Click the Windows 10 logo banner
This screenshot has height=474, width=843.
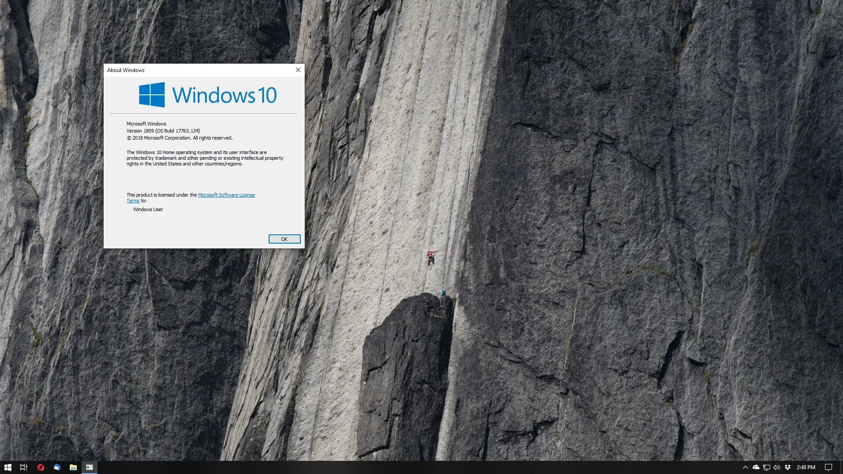tap(208, 95)
